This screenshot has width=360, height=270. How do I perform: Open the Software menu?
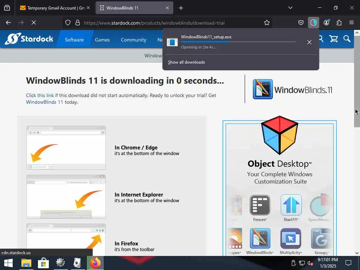pos(74,40)
